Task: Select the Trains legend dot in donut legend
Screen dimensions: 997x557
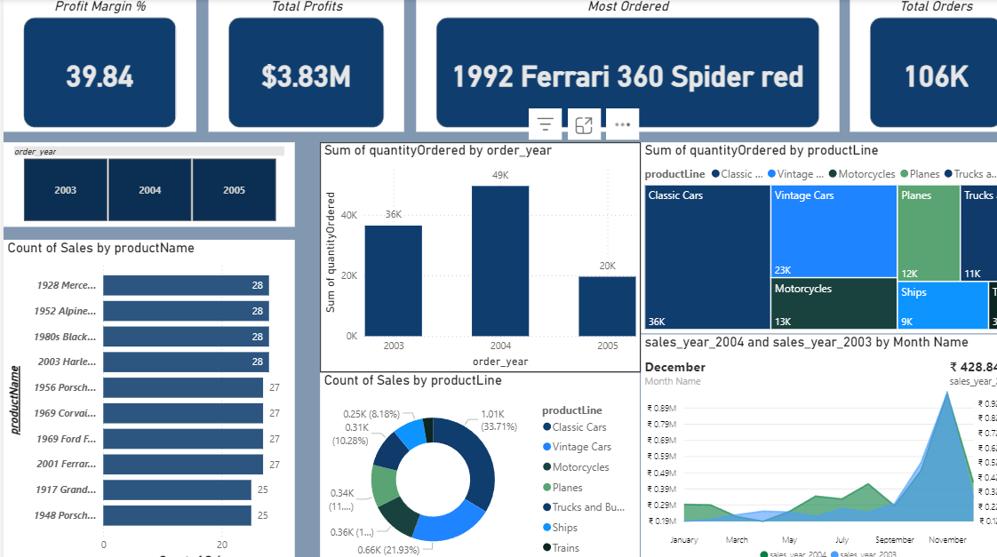Action: click(547, 546)
